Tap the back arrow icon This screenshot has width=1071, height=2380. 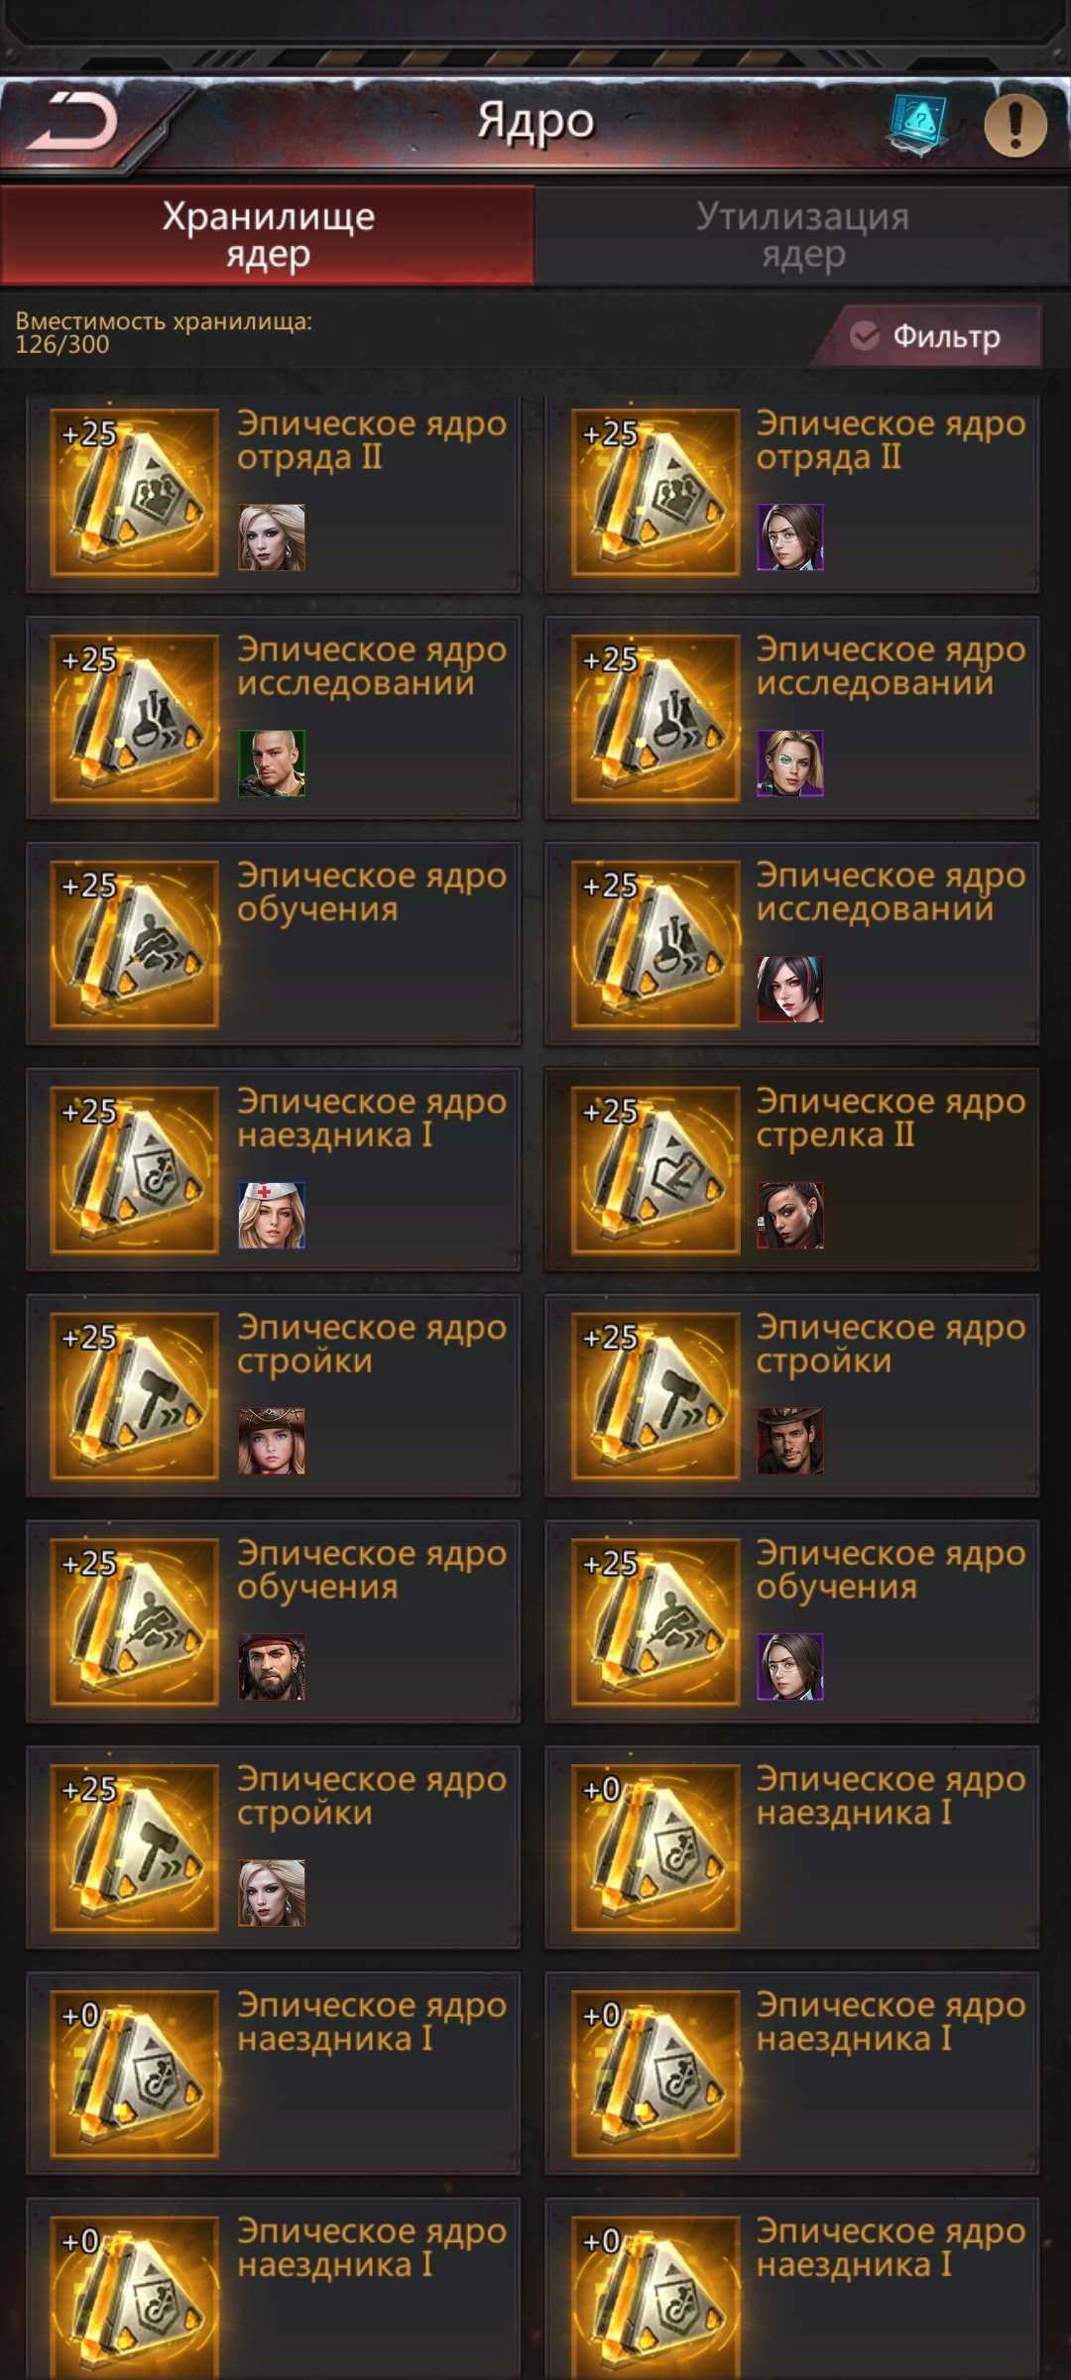point(71,121)
